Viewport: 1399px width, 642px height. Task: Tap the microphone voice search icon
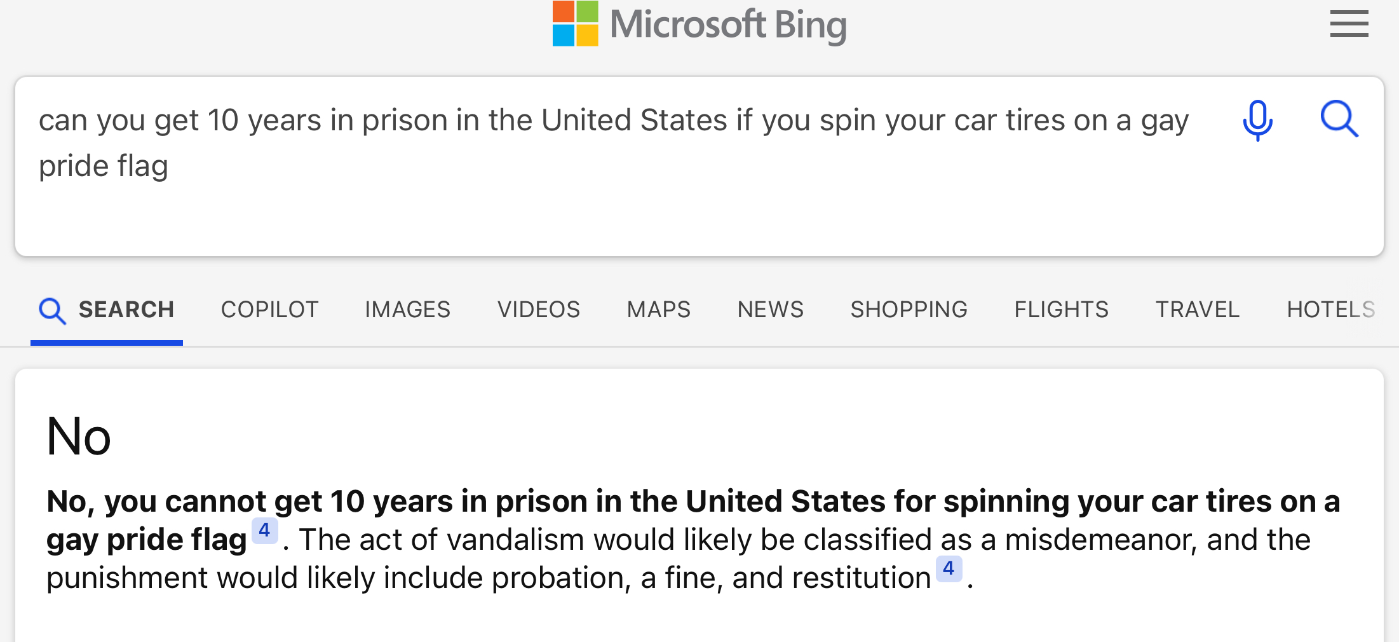(1257, 120)
